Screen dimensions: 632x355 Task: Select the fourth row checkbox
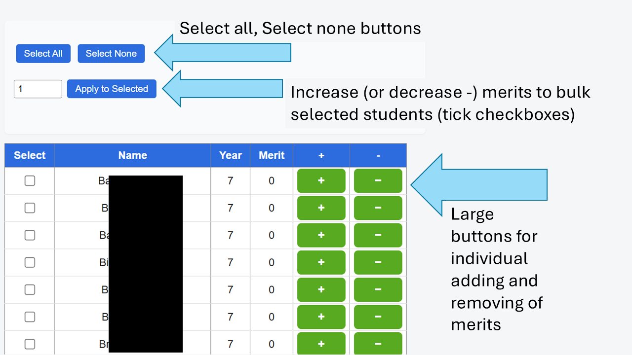point(30,262)
